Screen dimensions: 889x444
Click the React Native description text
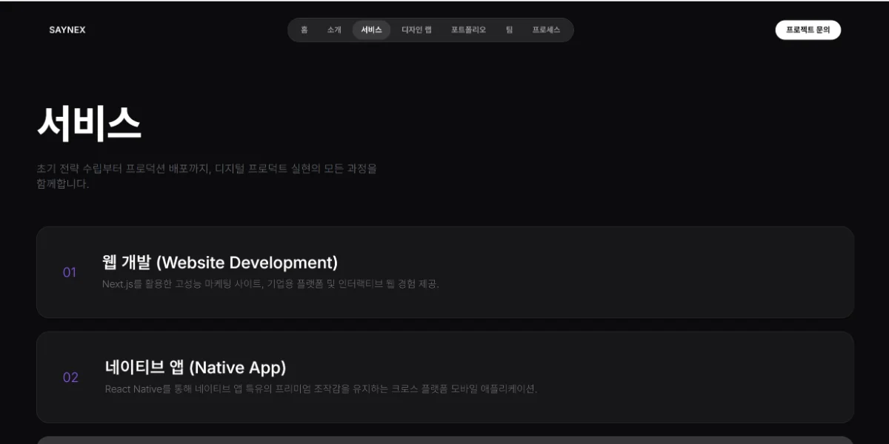(321, 389)
